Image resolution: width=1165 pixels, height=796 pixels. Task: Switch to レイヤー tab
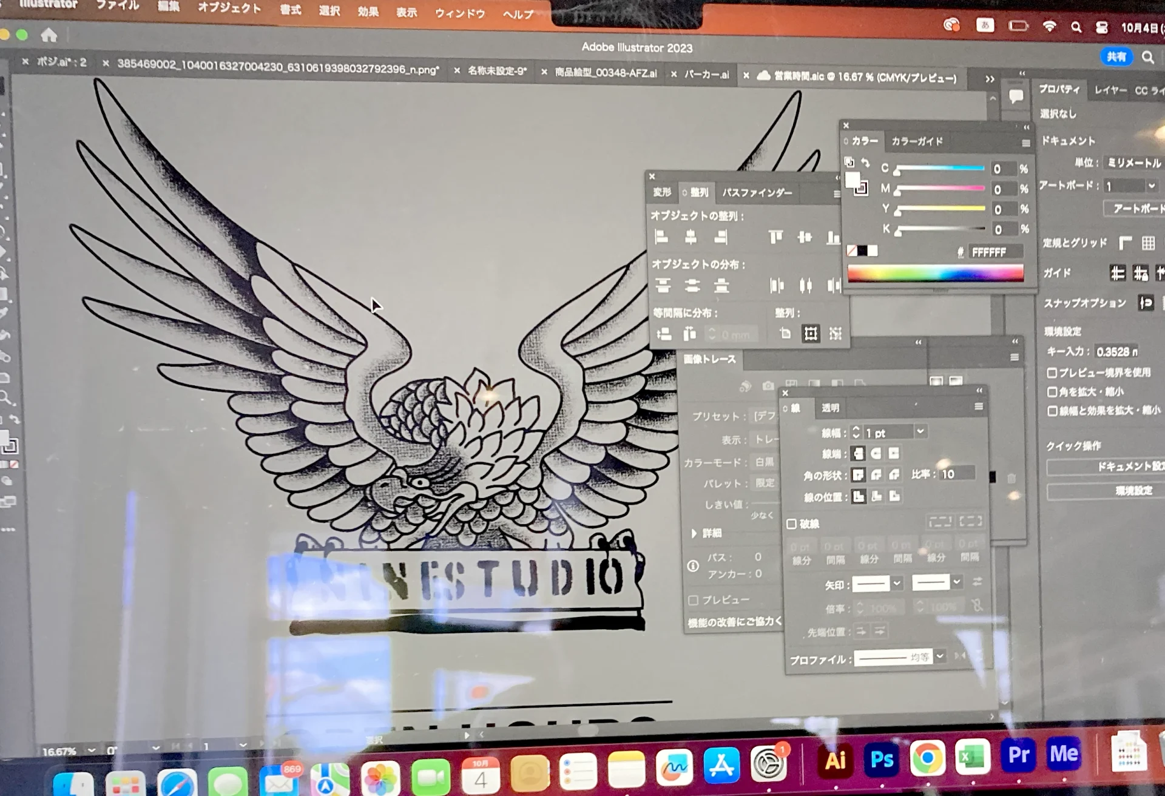click(1110, 90)
